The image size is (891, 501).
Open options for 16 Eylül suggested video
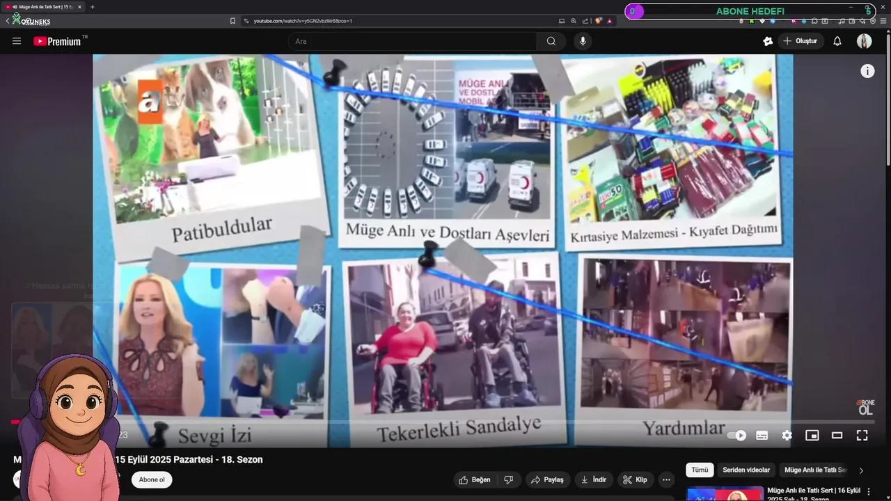click(x=869, y=491)
